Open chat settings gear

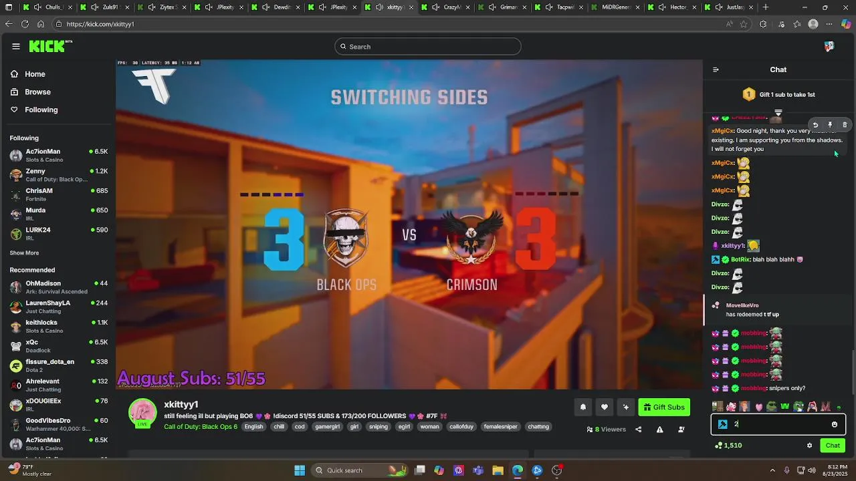click(x=809, y=446)
